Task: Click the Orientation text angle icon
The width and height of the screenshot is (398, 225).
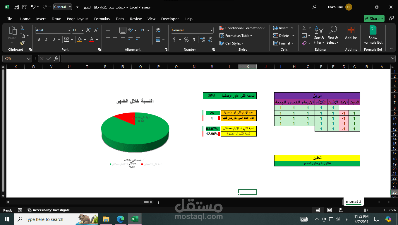Action: coord(131,30)
